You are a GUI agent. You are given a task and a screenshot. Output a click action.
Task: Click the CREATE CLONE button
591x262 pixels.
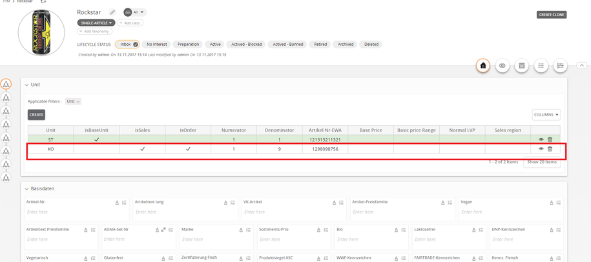tap(552, 15)
